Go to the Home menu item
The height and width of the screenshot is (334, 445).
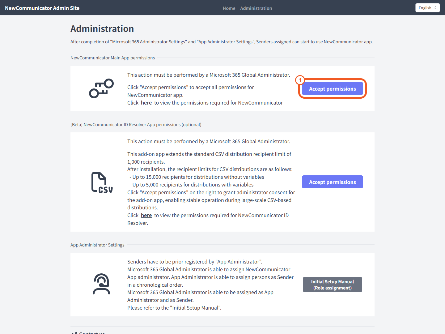(229, 8)
